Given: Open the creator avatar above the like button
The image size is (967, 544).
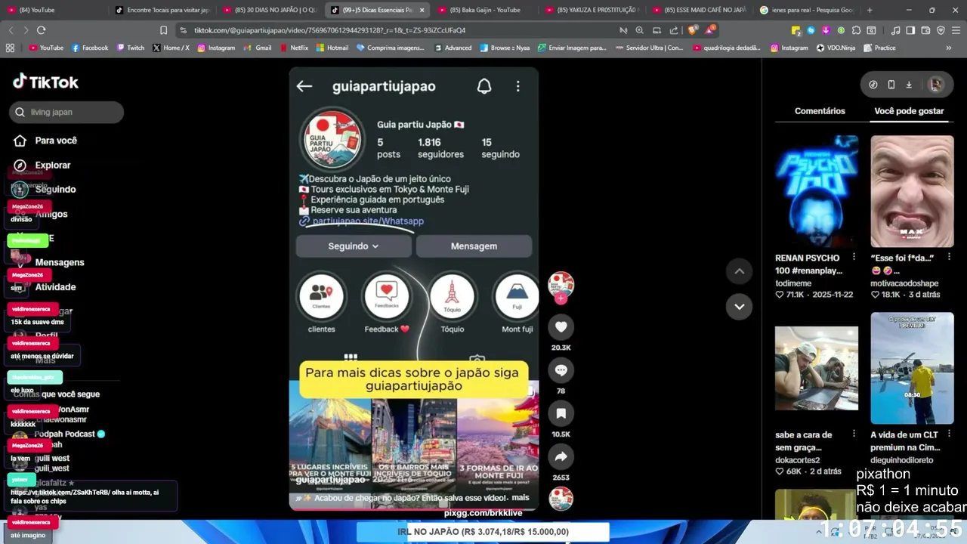Looking at the screenshot, I should click(561, 285).
